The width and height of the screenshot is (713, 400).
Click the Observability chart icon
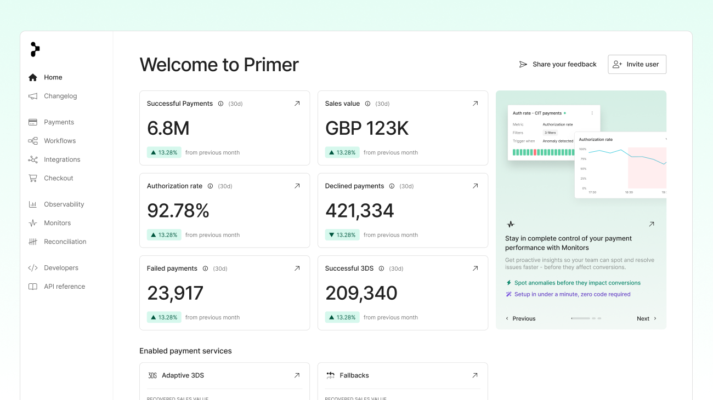33,204
